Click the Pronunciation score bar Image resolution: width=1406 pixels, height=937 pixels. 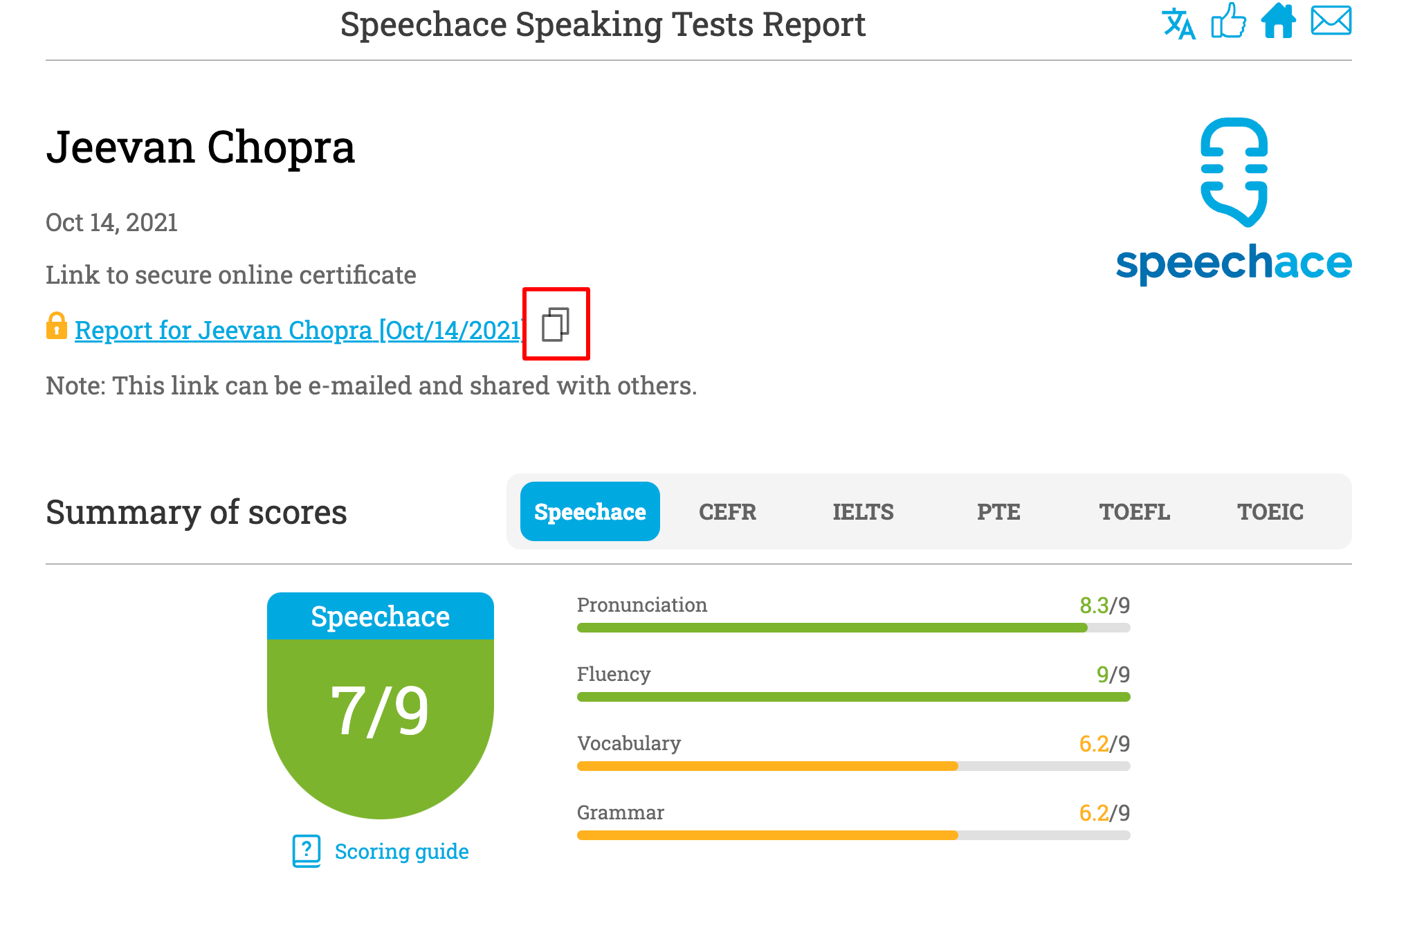pos(853,628)
